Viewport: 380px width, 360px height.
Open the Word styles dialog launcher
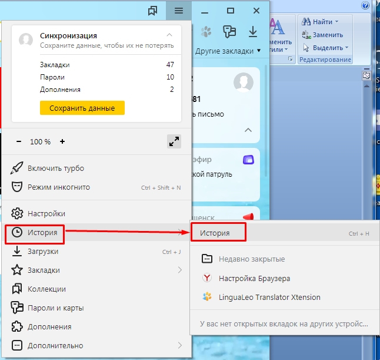[x=291, y=59]
